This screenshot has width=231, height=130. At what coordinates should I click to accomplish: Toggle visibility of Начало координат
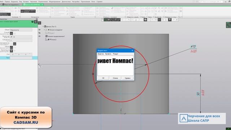tap(39, 30)
